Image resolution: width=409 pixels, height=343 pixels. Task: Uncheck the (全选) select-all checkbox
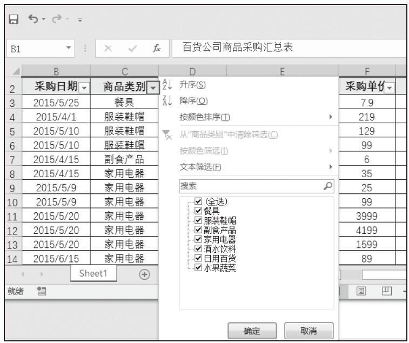(198, 201)
